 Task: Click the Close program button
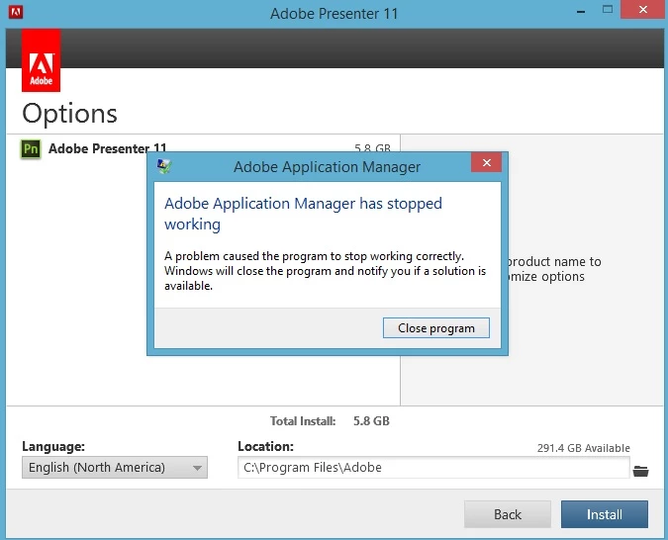[x=435, y=328]
